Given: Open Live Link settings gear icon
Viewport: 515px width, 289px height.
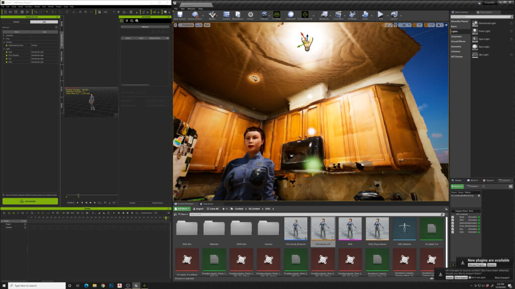Looking at the screenshot, I should [x=510, y=187].
